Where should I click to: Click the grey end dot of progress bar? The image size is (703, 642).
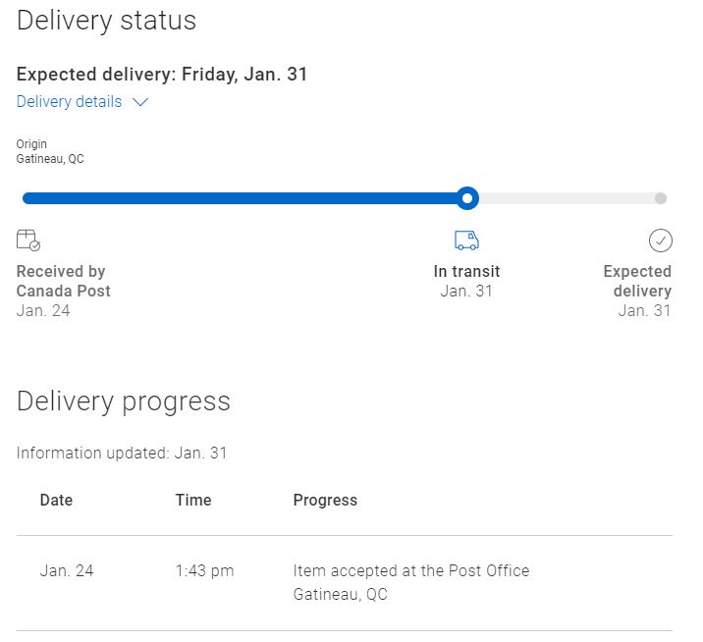pyautogui.click(x=661, y=198)
